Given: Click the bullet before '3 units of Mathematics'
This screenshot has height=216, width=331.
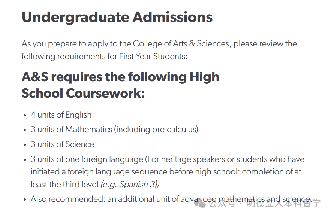Looking at the screenshot, I should (25, 130).
